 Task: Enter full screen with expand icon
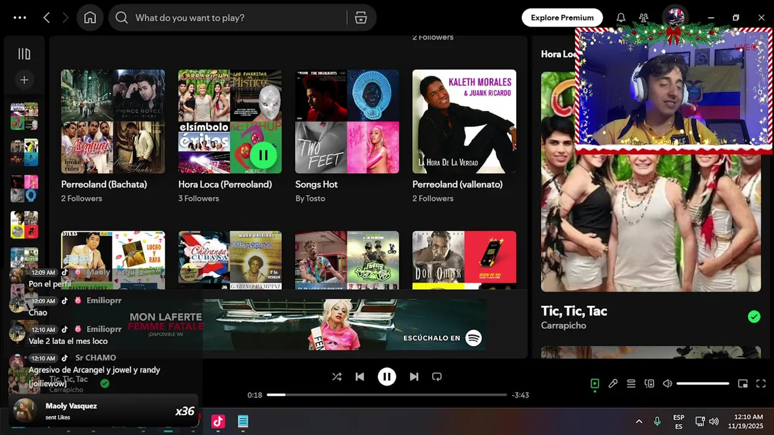pyautogui.click(x=761, y=384)
